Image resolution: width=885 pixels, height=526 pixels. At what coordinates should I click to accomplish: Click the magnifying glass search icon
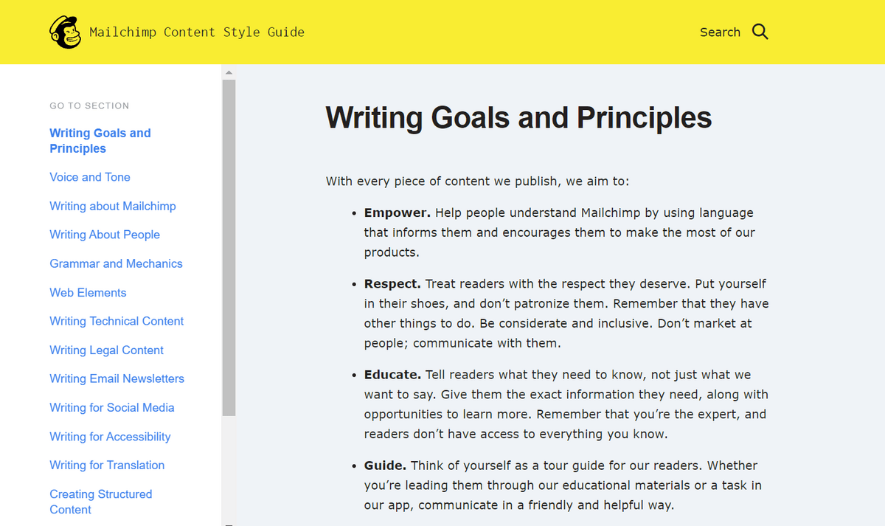[760, 32]
